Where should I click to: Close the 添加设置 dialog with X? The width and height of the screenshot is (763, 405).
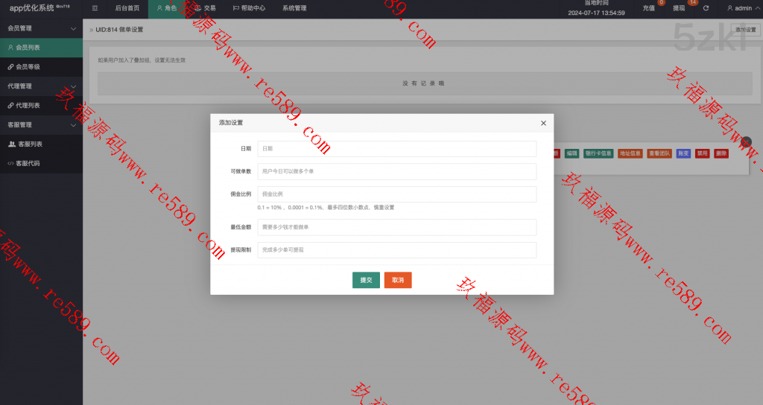click(x=543, y=123)
